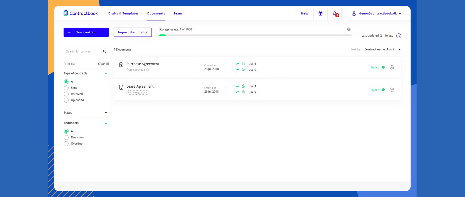Screen dimensions: 465x197
Task: Collapse the Type of contracts filter section
Action: 106,74
